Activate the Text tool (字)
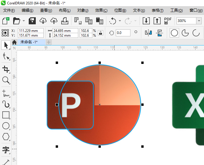 click(x=6, y=150)
